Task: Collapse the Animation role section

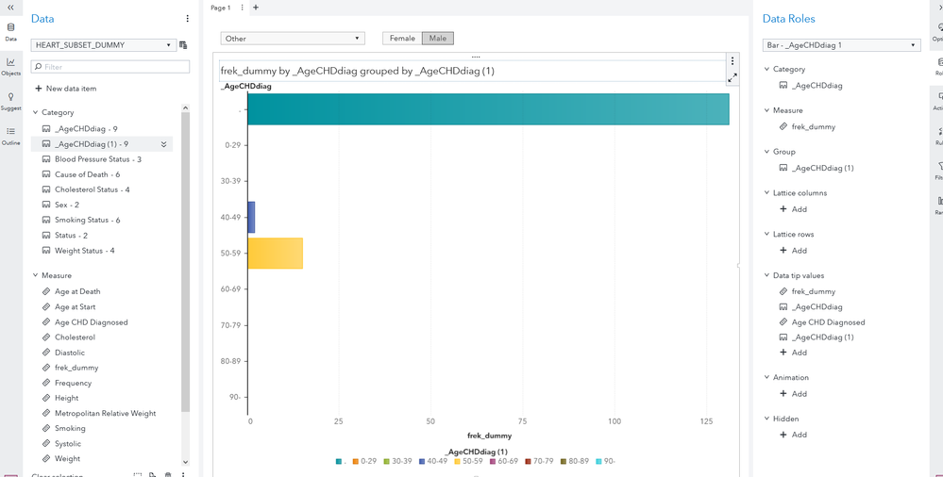Action: (766, 377)
